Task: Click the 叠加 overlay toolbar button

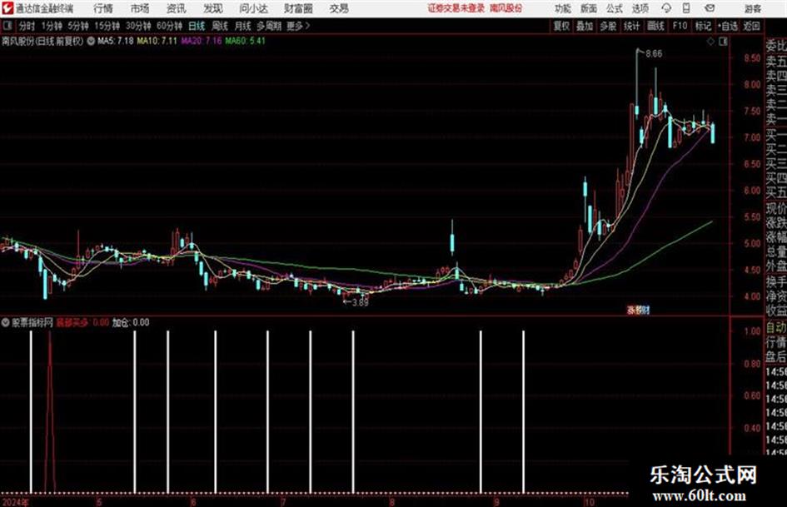Action: click(x=585, y=26)
